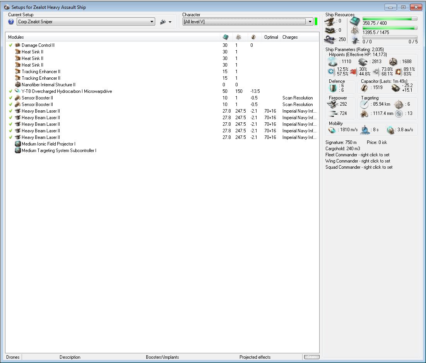Click the align time icon showing 8 s
The image size is (426, 363).
point(364,130)
